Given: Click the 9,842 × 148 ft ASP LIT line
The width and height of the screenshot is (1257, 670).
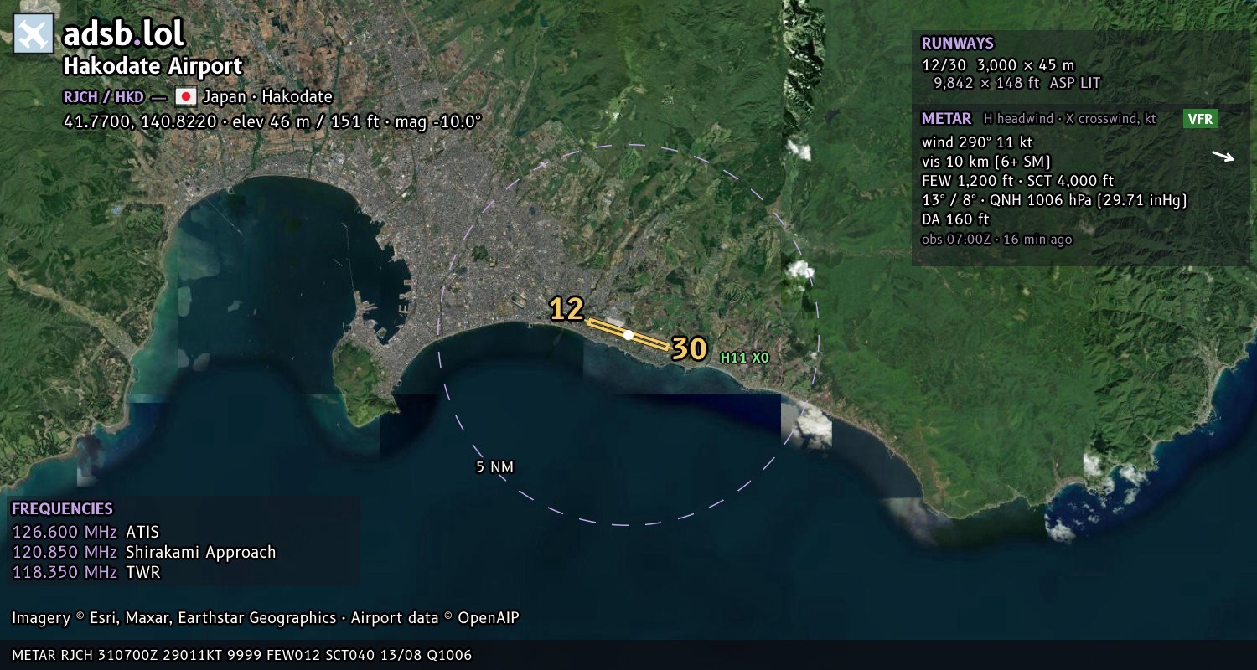Looking at the screenshot, I should tap(1016, 83).
